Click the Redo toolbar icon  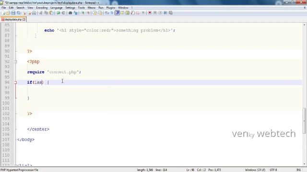pos(63,13)
